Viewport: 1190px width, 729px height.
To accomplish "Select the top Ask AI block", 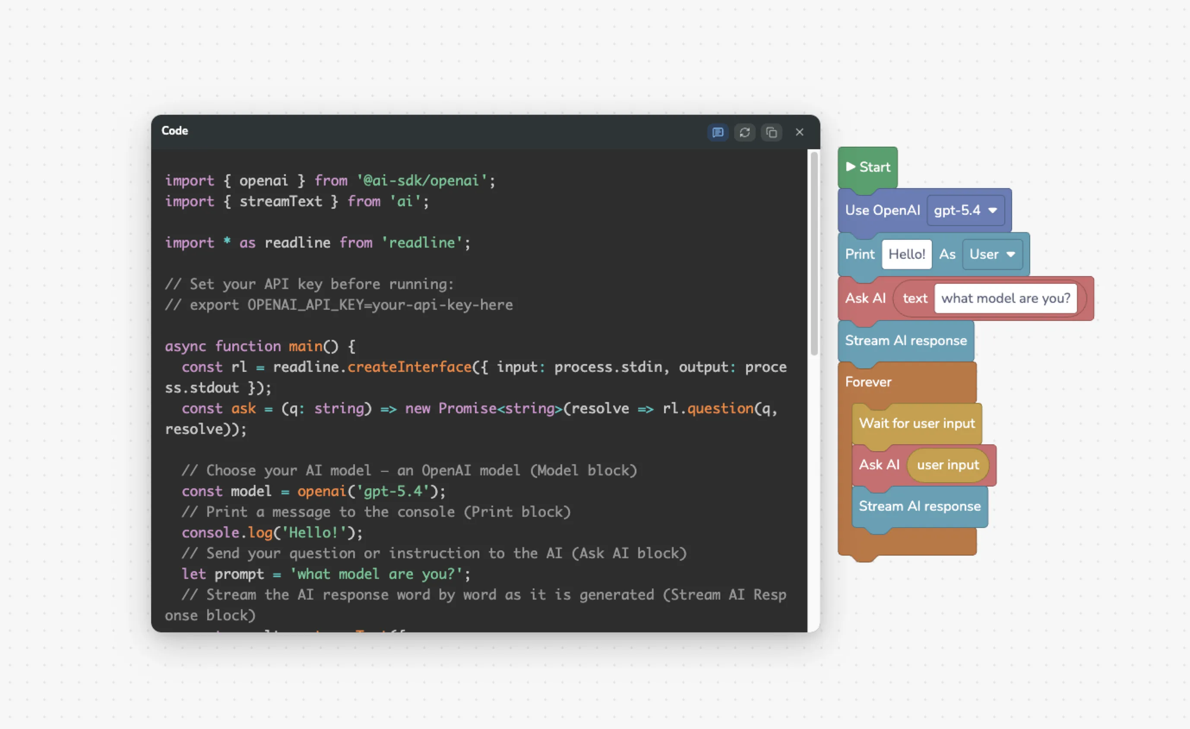I will click(x=865, y=298).
